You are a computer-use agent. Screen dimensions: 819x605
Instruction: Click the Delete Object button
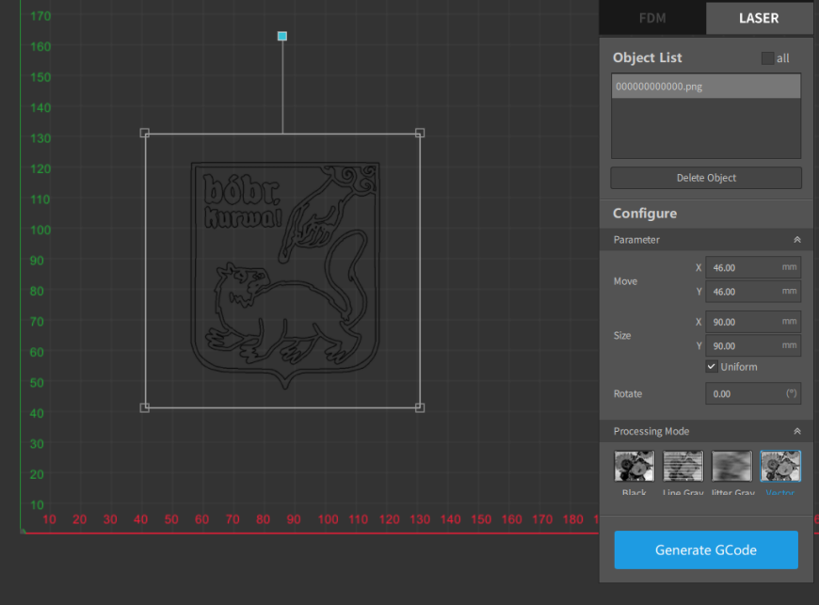tap(706, 178)
